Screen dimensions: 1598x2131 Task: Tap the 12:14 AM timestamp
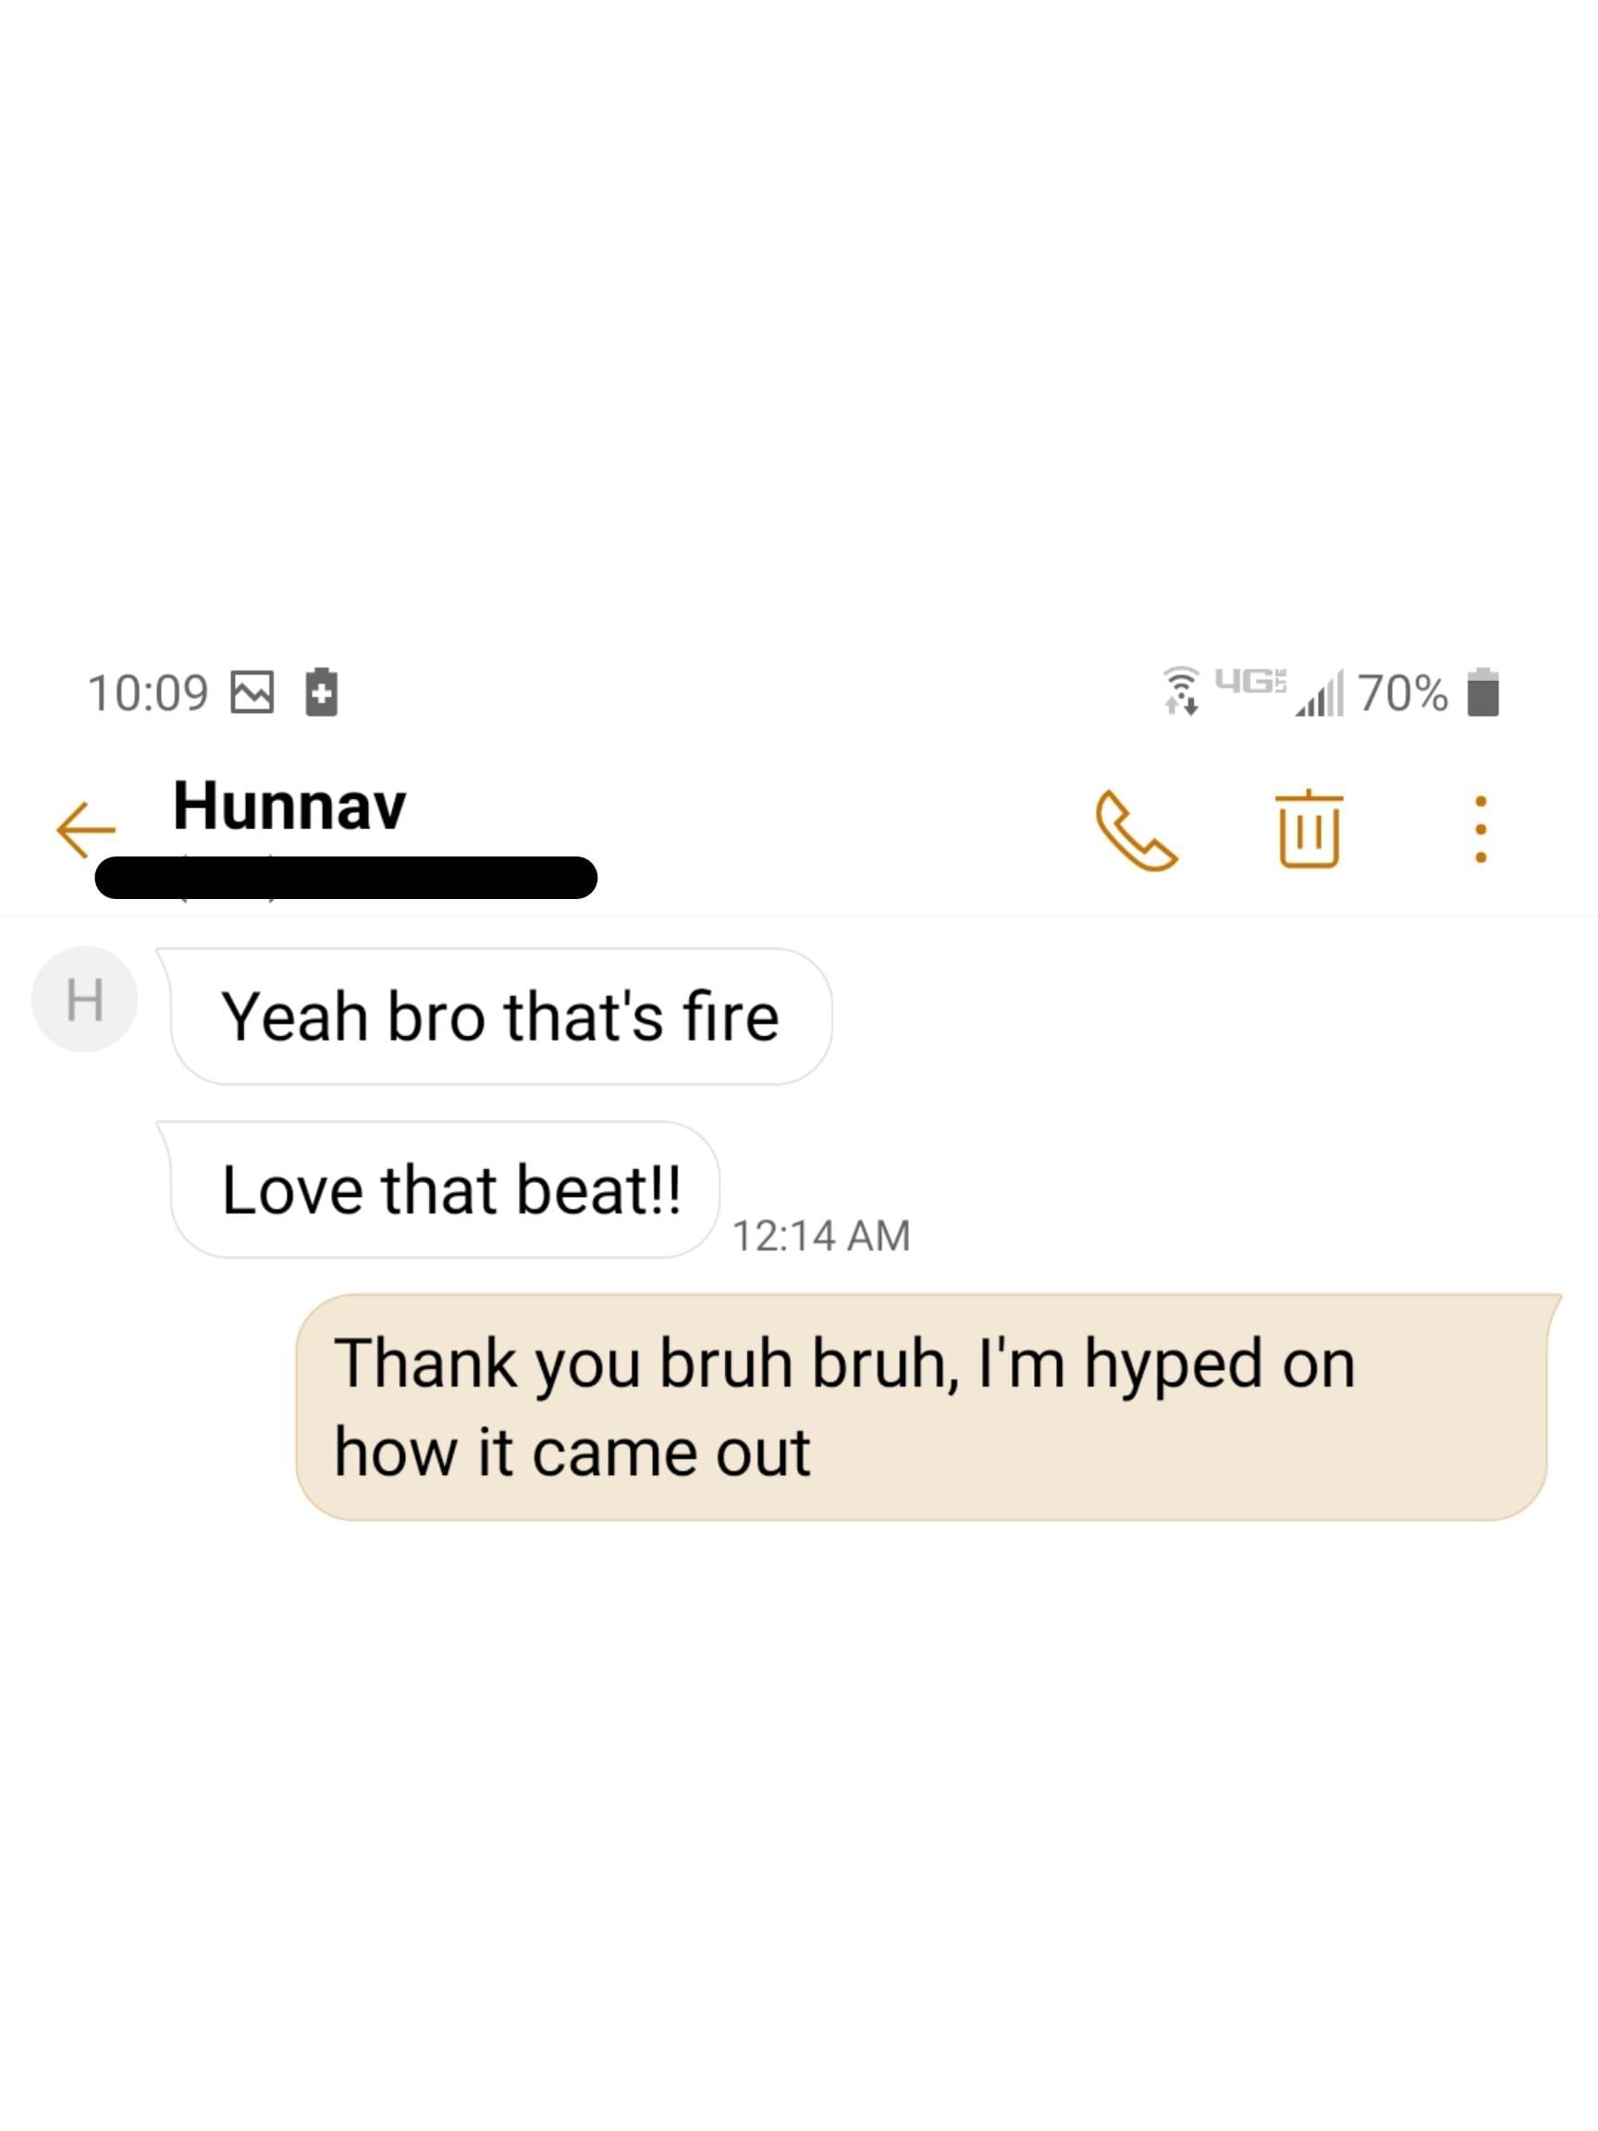pyautogui.click(x=820, y=1236)
